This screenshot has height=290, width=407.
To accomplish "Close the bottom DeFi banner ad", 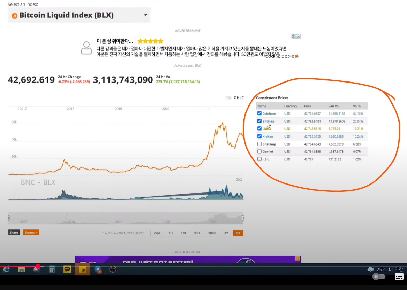I will [x=298, y=258].
